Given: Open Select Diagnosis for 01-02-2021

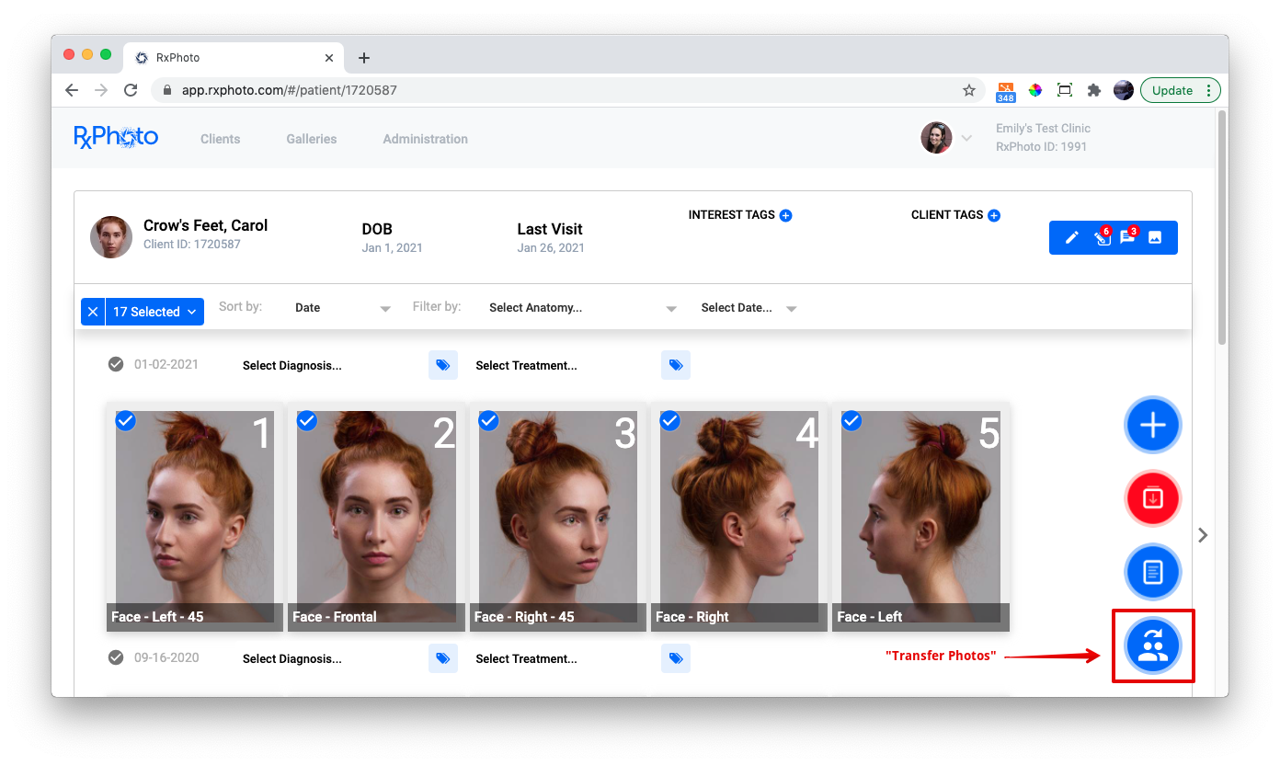Looking at the screenshot, I should click(292, 365).
